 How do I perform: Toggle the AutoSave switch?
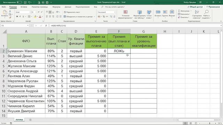click(x=20, y=2)
